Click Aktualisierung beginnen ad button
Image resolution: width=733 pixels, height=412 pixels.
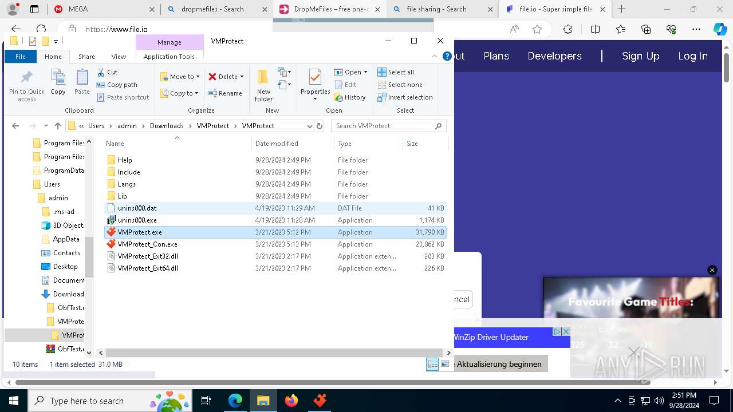[499, 364]
